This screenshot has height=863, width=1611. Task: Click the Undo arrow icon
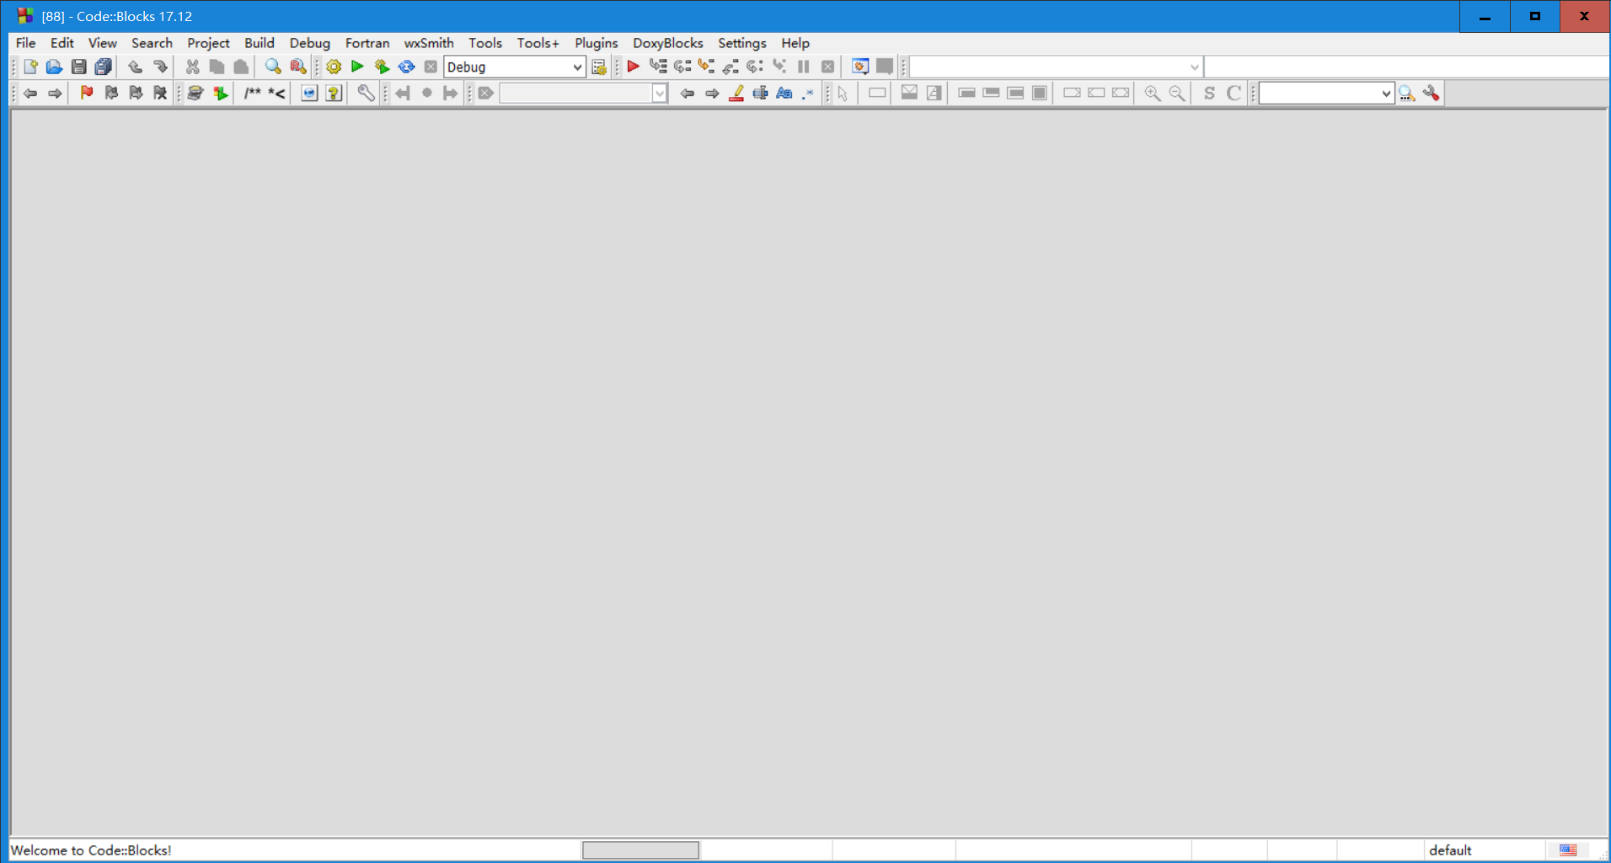(x=135, y=67)
